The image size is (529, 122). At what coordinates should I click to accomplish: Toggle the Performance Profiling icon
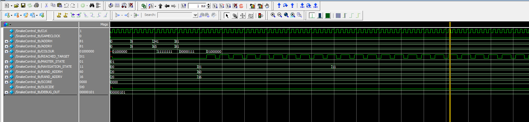[252, 6]
